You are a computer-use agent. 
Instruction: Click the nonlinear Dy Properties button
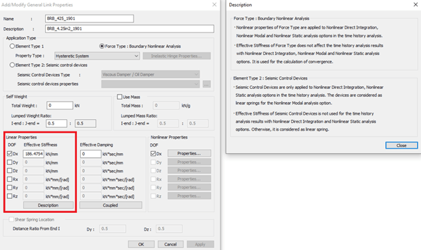point(190,162)
